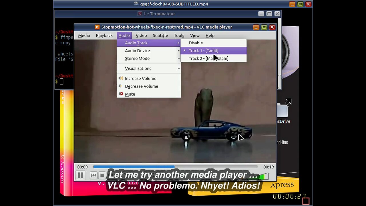Image resolution: width=366 pixels, height=206 pixels.
Task: Maximize the qsgtf-dc-ch04-03-SUBTITLED.mp4 window
Action: click(x=300, y=4)
